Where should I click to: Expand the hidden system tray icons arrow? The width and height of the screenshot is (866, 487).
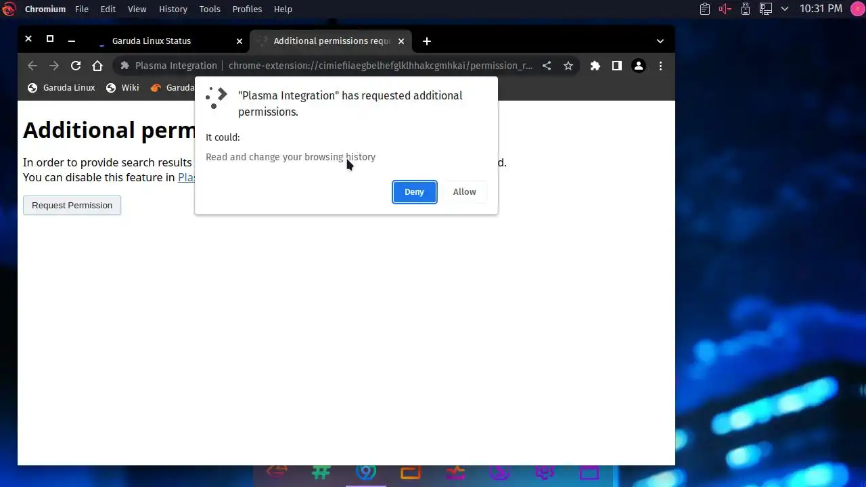point(785,9)
